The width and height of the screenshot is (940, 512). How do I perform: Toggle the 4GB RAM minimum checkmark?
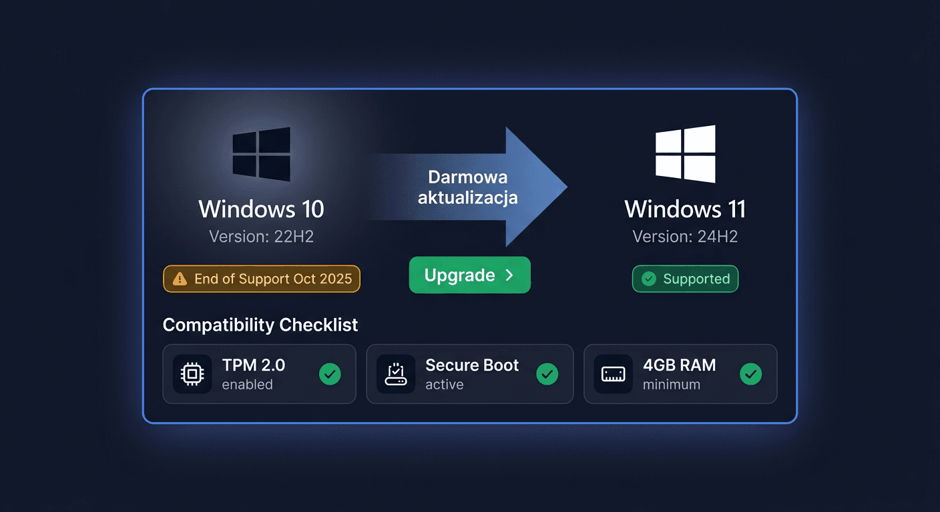point(750,374)
